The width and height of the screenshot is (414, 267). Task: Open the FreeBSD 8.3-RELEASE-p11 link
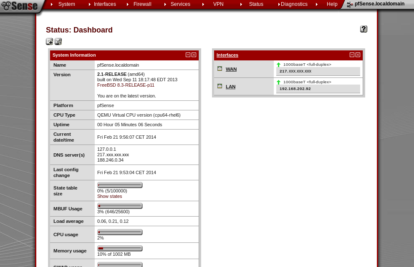click(126, 85)
